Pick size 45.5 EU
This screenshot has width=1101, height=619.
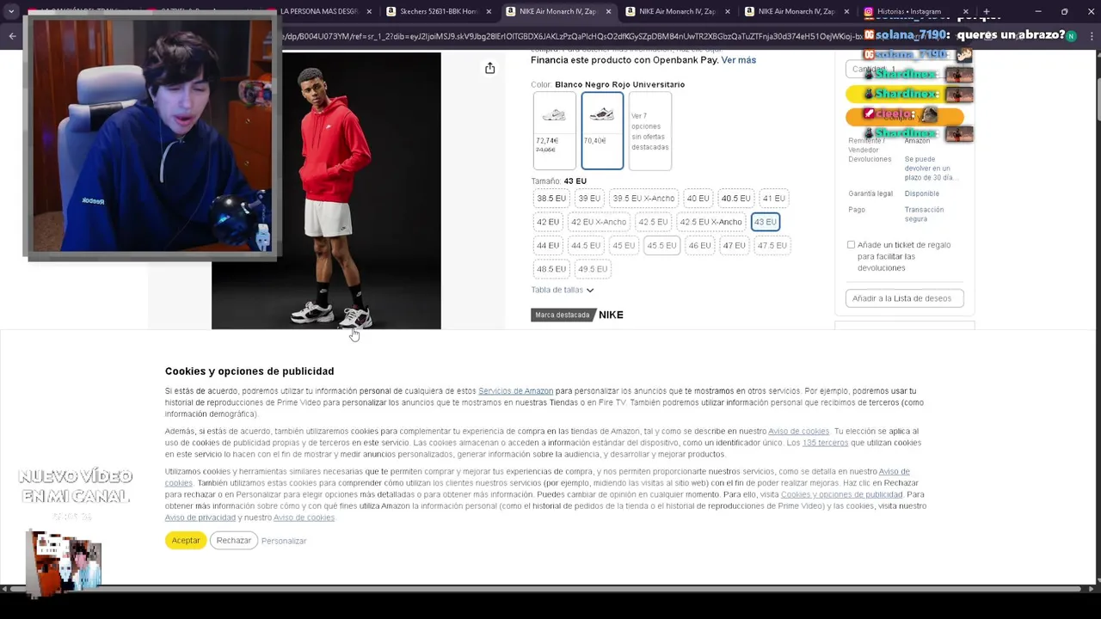(661, 246)
